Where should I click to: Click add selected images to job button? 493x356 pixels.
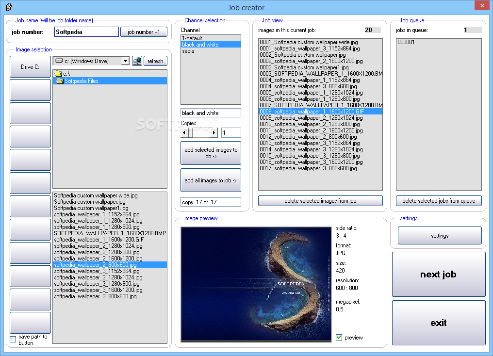(211, 153)
